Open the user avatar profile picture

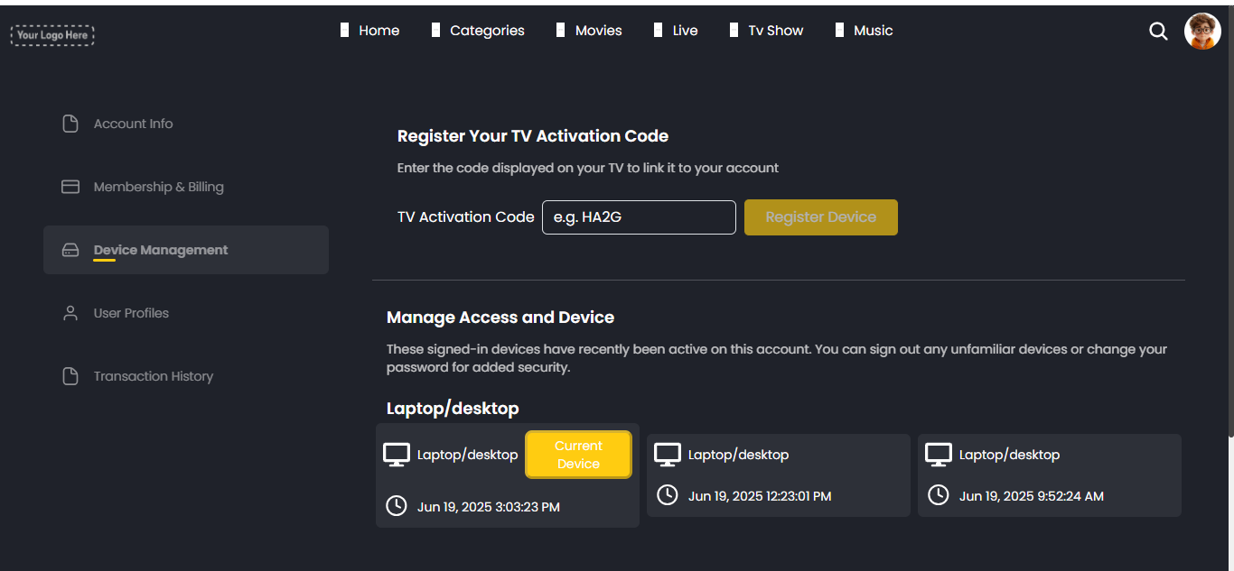click(x=1202, y=32)
